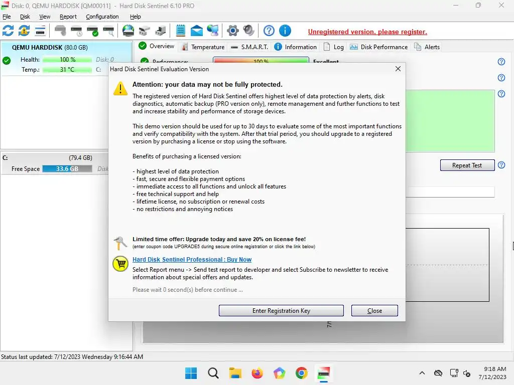Click the Health 100 % bar
514x385 pixels.
(67, 60)
